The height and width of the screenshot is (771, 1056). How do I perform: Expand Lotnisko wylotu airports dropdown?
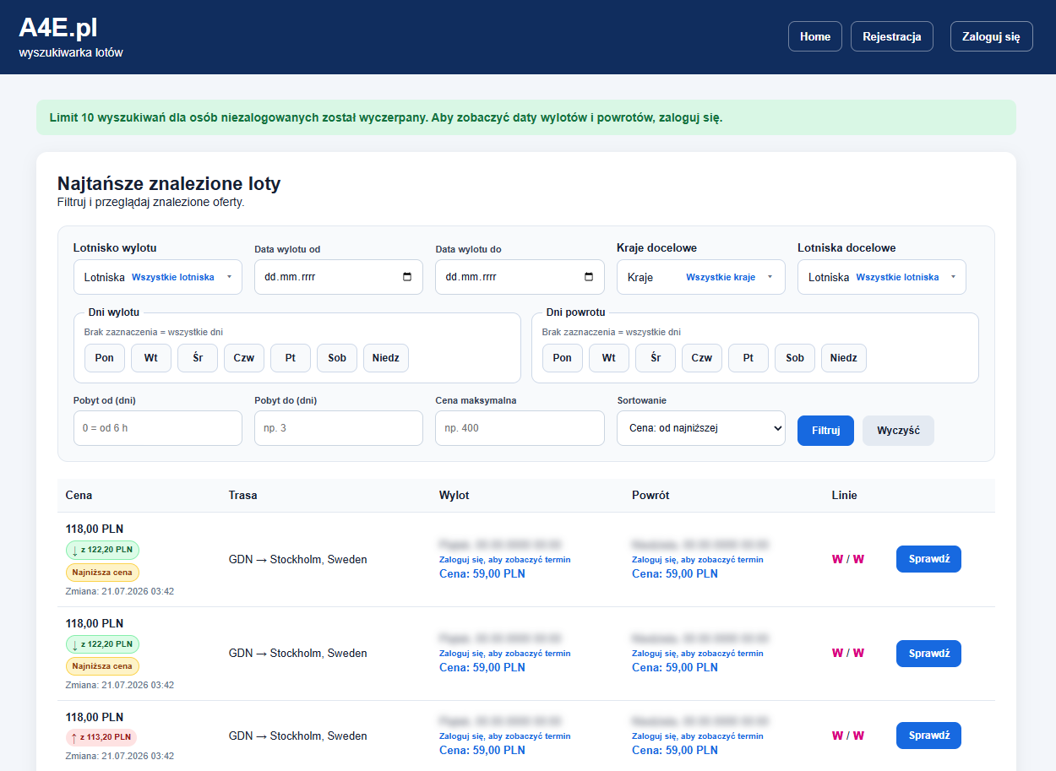pos(158,277)
